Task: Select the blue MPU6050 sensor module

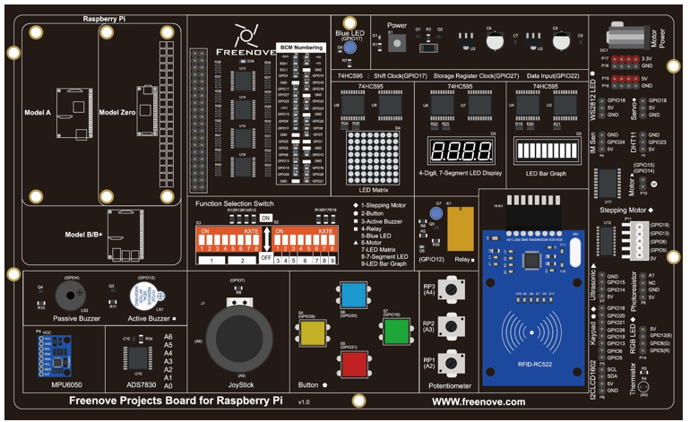Action: [x=55, y=356]
